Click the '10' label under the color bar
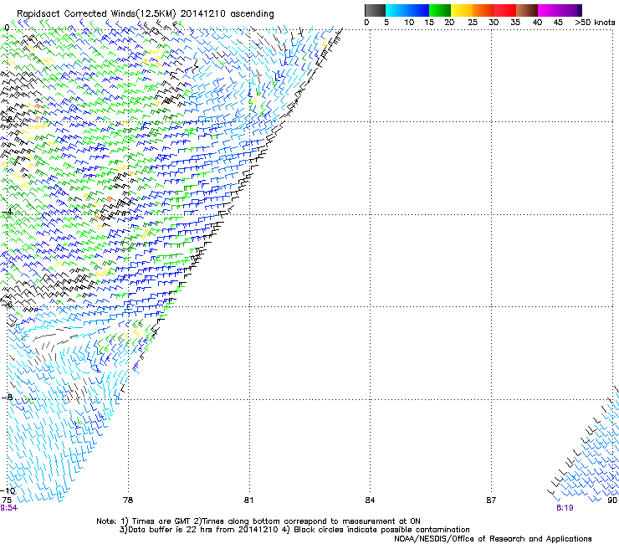Image resolution: width=619 pixels, height=544 pixels. pos(409,23)
